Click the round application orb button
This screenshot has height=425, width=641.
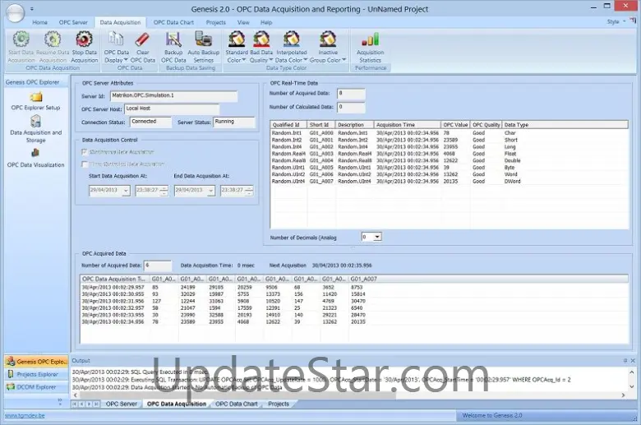tap(15, 12)
